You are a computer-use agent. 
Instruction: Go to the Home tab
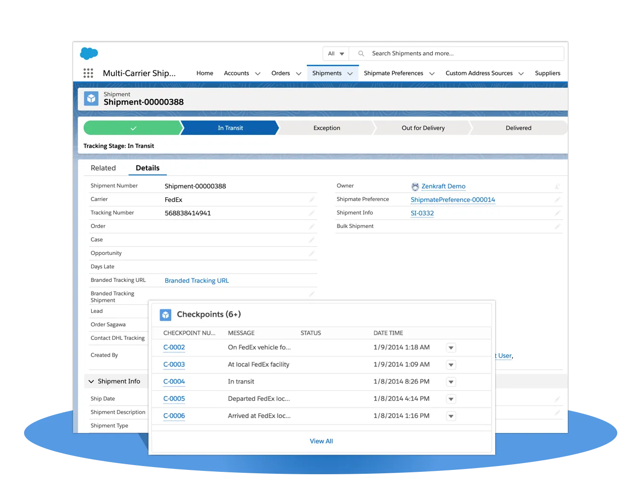[x=205, y=73]
